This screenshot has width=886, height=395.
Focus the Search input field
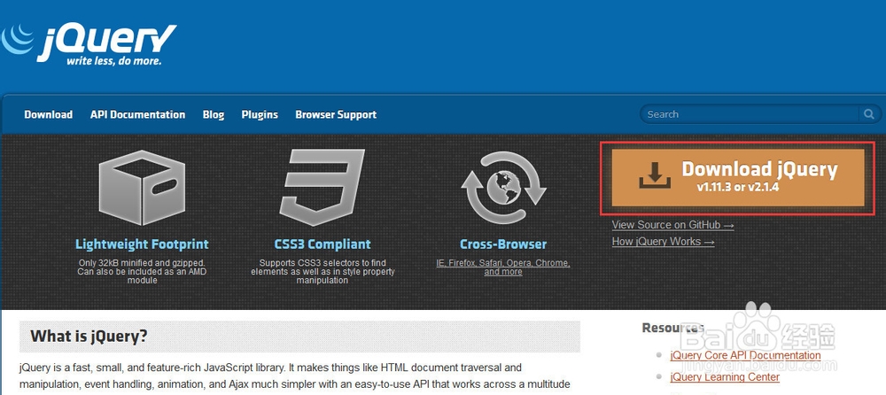click(x=750, y=114)
